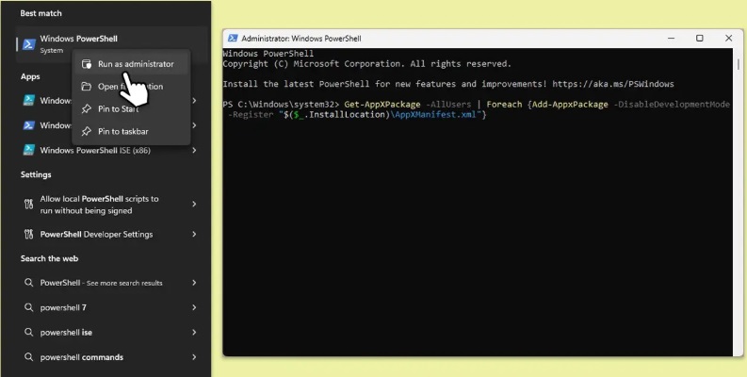Screen dimensions: 747x377
Task: Click the Add-AppxPackage command text
Action: coord(570,105)
